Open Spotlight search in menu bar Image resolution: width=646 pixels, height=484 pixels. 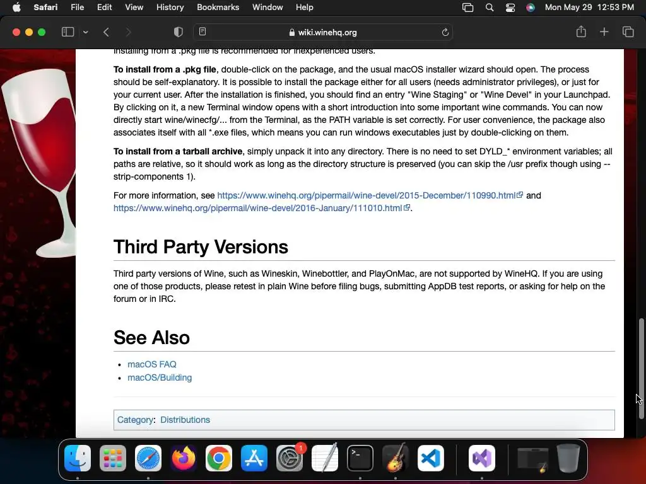pos(490,8)
